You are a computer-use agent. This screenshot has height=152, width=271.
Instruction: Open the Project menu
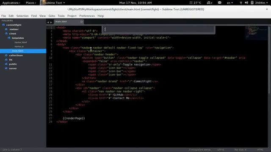72,16
